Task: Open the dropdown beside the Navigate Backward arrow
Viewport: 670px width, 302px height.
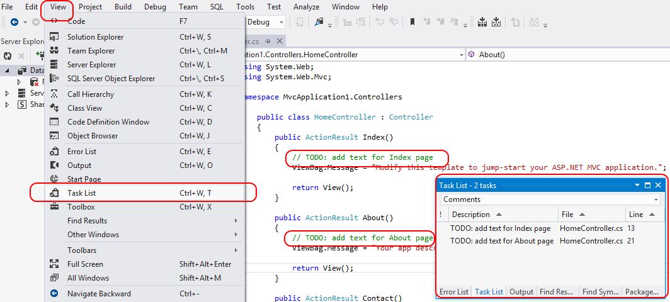Action: tap(25, 22)
